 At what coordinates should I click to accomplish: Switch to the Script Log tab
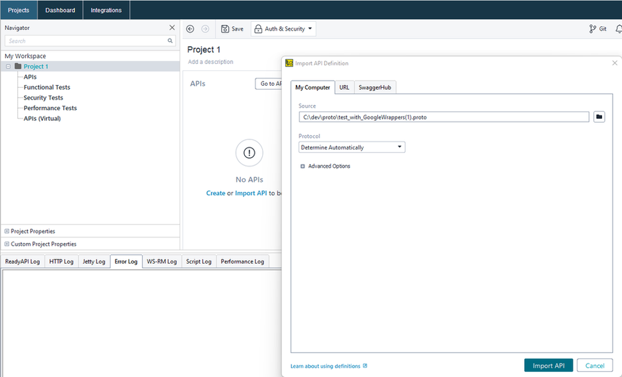198,262
